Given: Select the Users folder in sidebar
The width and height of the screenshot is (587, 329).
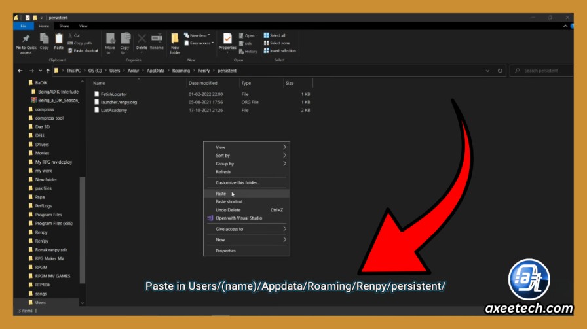Looking at the screenshot, I should (40, 302).
